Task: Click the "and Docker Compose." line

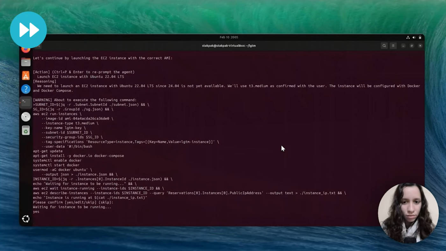Action: click(53, 90)
